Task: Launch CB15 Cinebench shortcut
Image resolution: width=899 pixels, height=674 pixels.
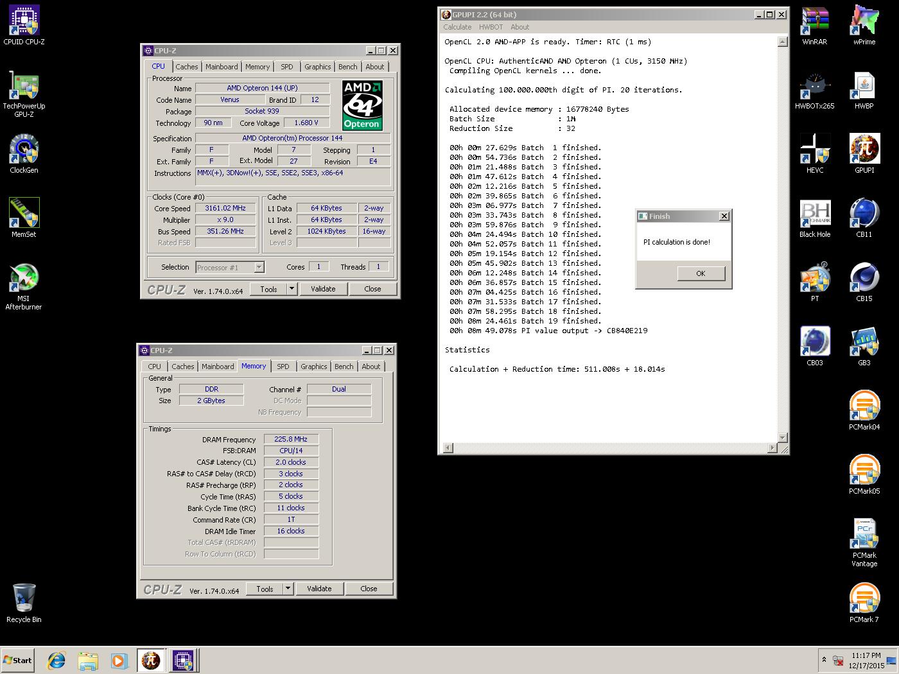Action: coord(864,282)
